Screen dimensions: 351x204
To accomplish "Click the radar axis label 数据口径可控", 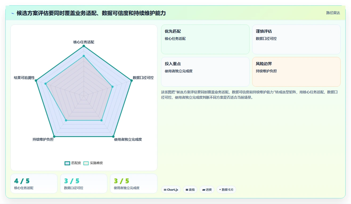I will [143, 78].
